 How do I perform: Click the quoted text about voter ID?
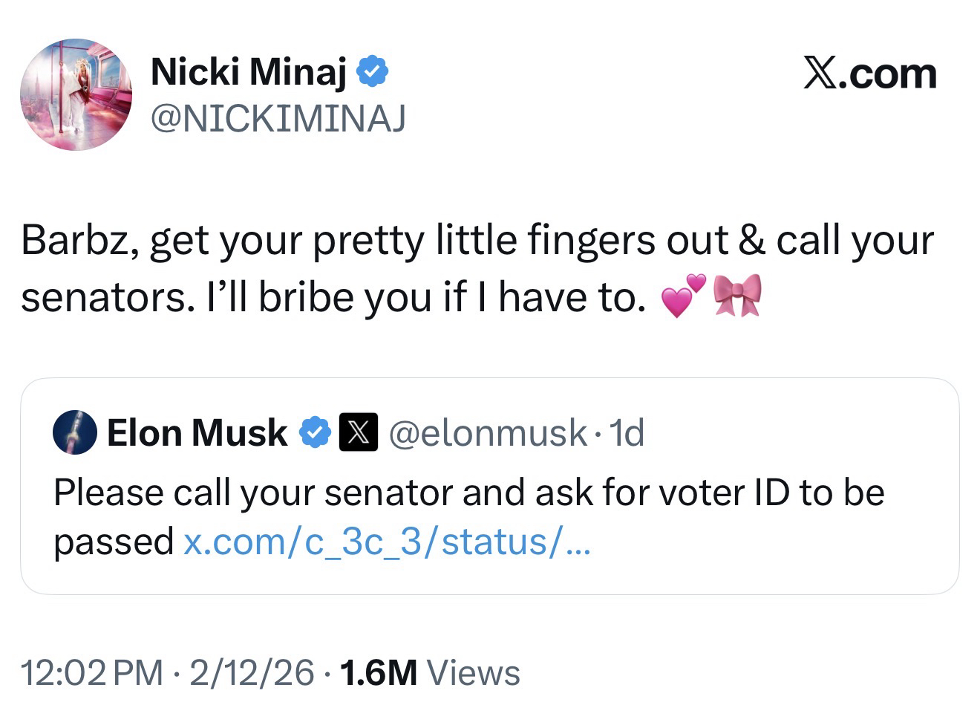[468, 493]
